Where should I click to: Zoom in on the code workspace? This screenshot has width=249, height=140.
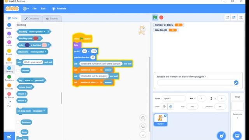coord(143,118)
